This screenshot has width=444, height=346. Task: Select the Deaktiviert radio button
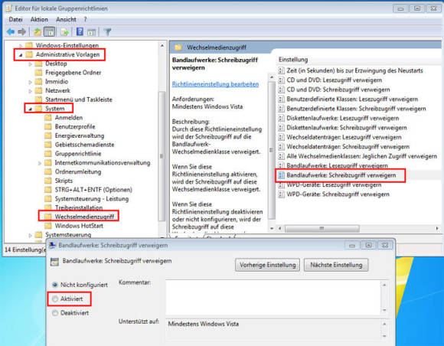click(x=55, y=313)
